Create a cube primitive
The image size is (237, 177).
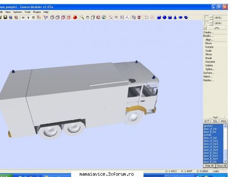pyautogui.click(x=159, y=18)
